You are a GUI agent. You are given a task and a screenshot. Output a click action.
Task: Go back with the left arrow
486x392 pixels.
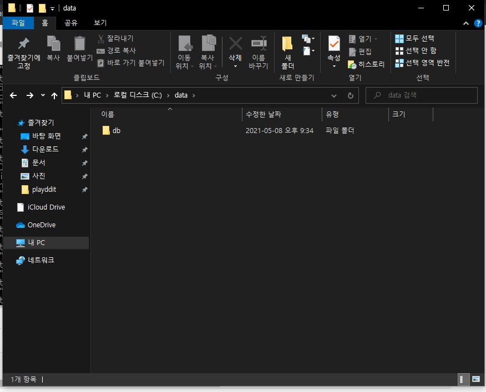[x=13, y=95]
